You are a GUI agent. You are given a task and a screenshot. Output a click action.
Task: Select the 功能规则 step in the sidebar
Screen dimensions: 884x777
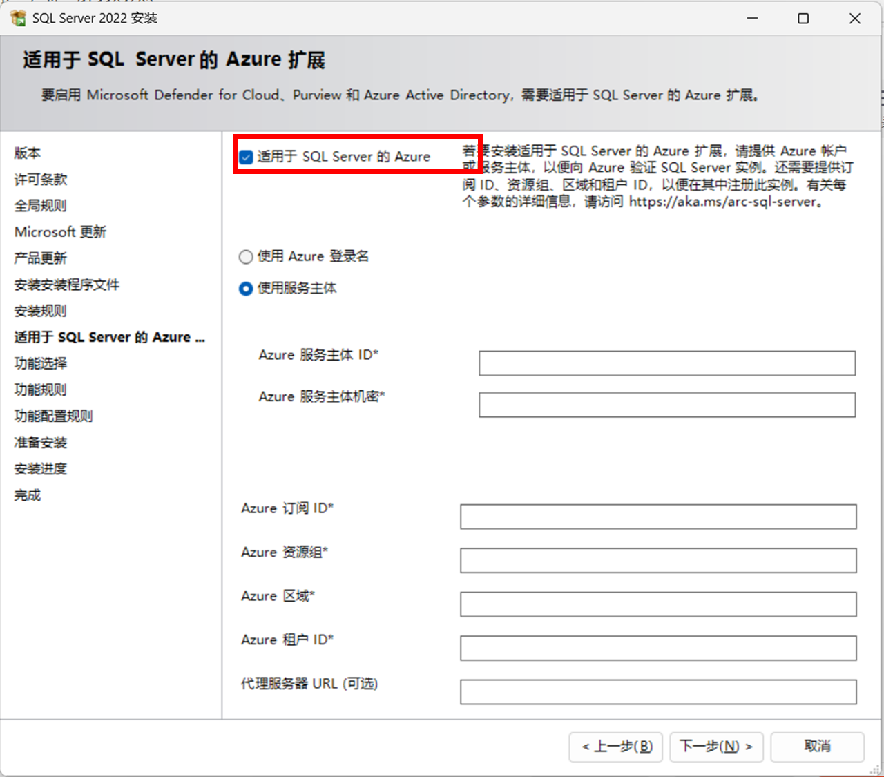tap(41, 390)
